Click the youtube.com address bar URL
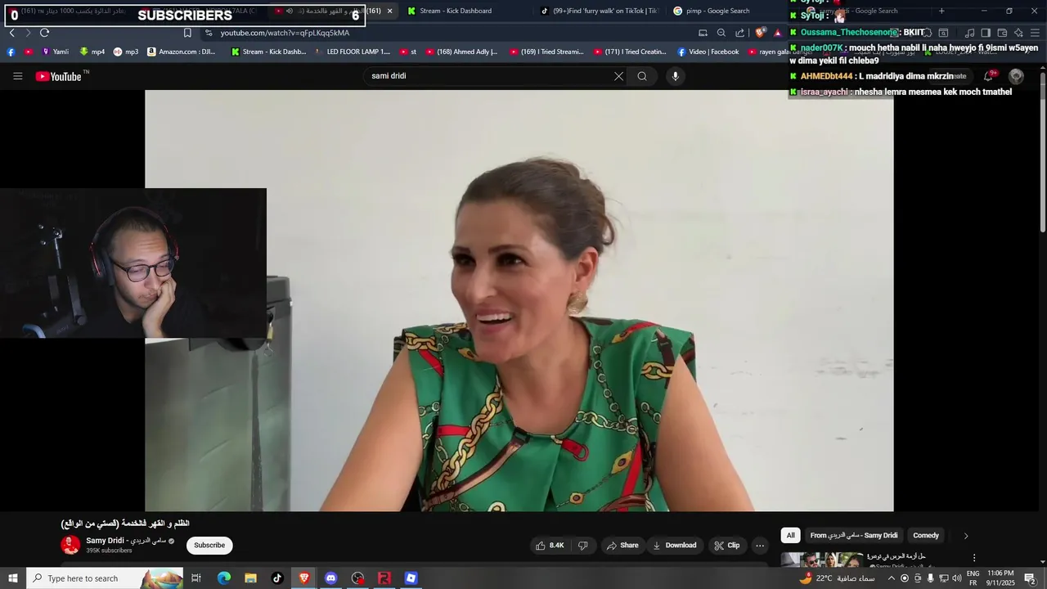This screenshot has height=589, width=1047. click(285, 33)
